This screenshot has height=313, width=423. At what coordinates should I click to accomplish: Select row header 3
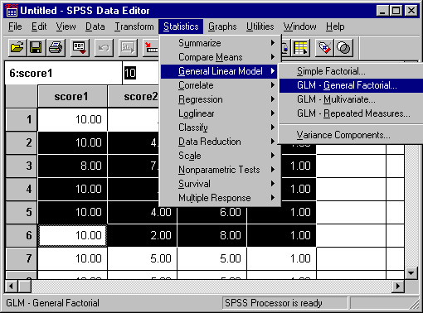(x=22, y=166)
